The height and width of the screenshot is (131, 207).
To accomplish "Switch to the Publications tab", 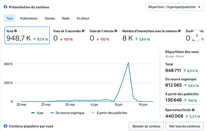I will (x=29, y=18).
